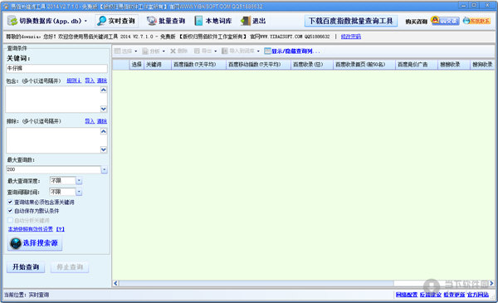
Task: Click the 最大查询数 field showing 200
Action: [53, 169]
